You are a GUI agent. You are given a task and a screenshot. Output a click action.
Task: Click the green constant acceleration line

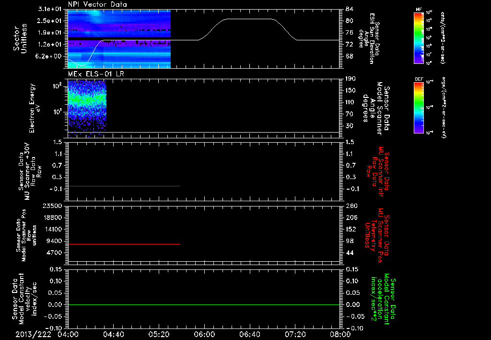click(203, 304)
